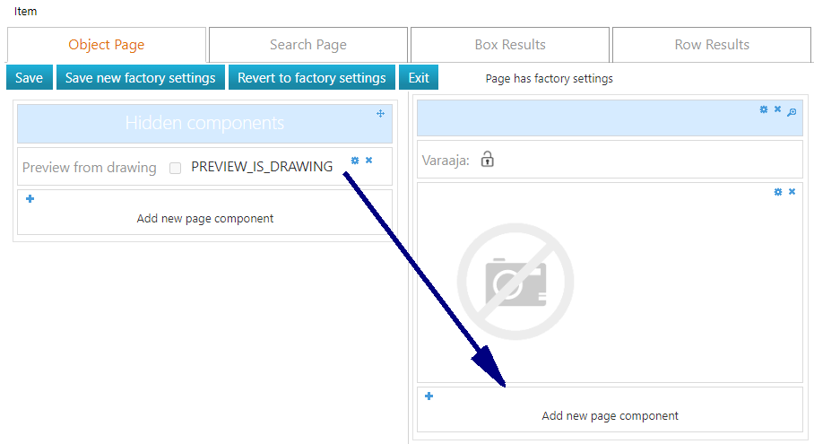Click plus icon below the image placeholder
The width and height of the screenshot is (814, 444).
point(429,396)
